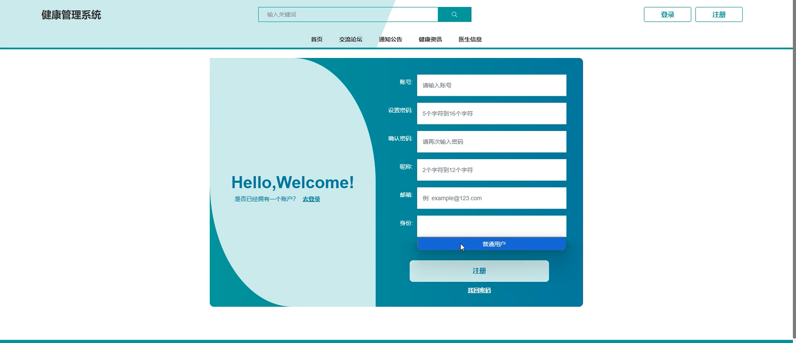796x343 pixels.
Task: Click the magnifier search icon button
Action: pyautogui.click(x=454, y=15)
